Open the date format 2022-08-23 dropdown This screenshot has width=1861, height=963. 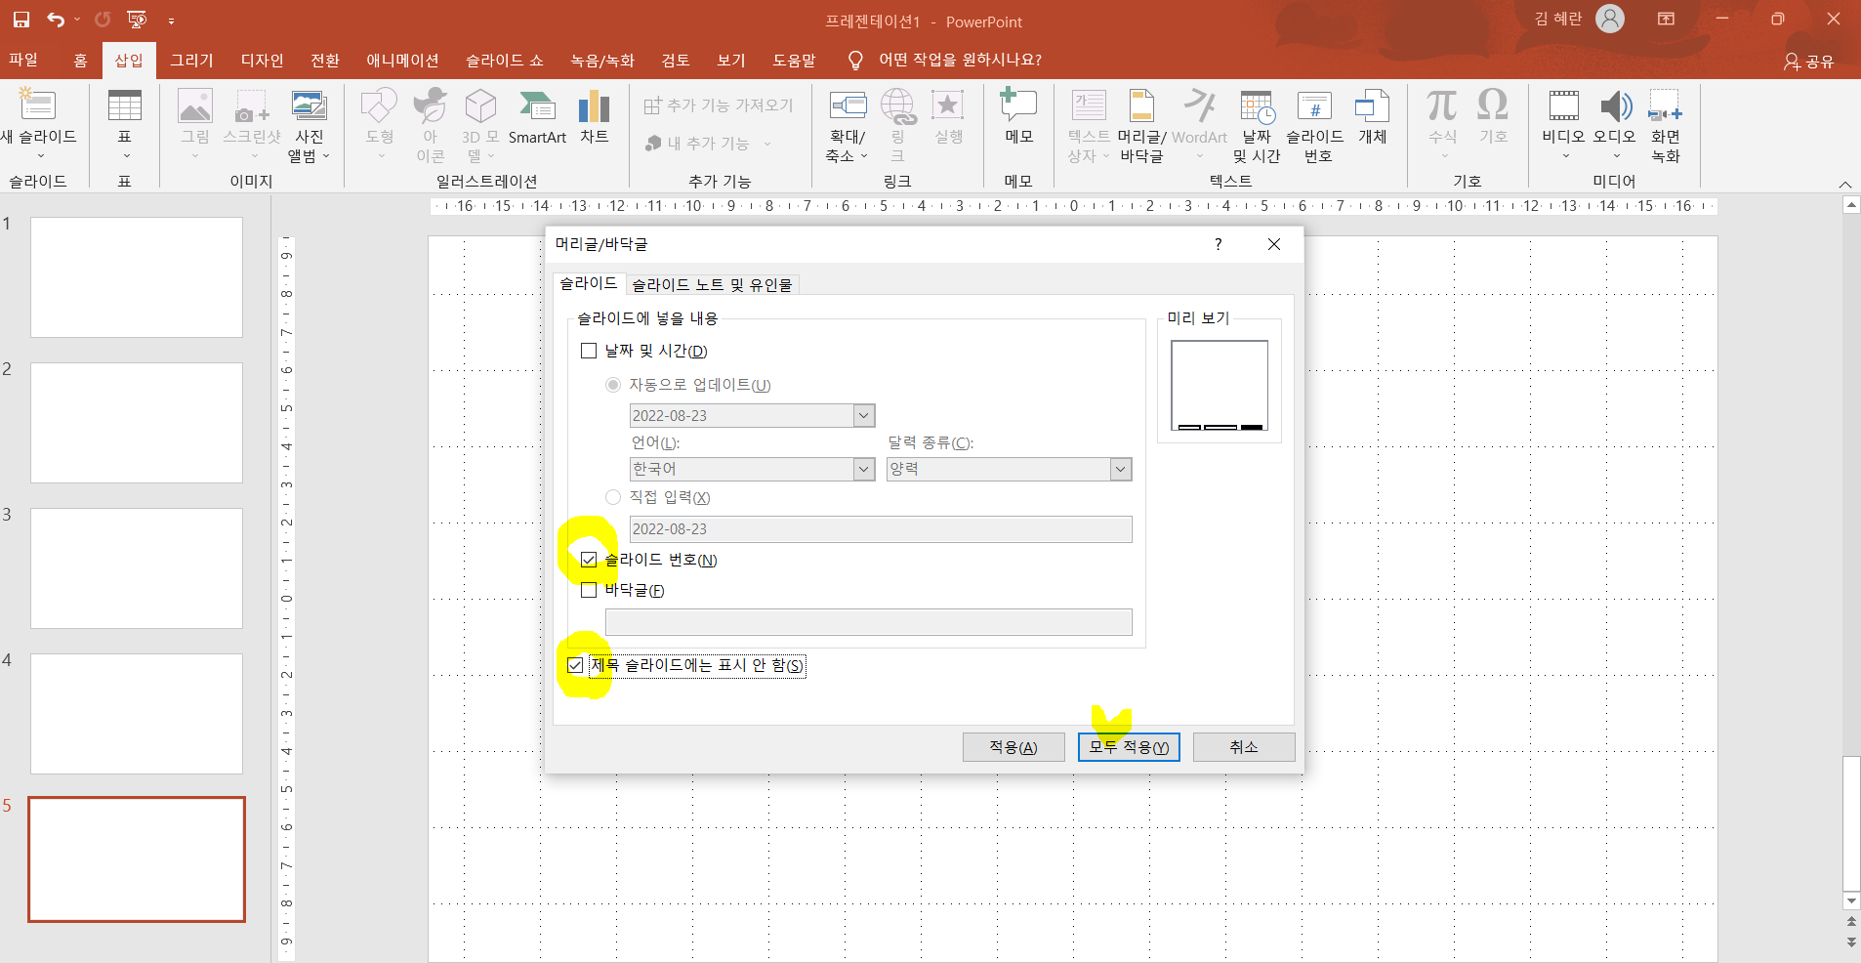(863, 415)
